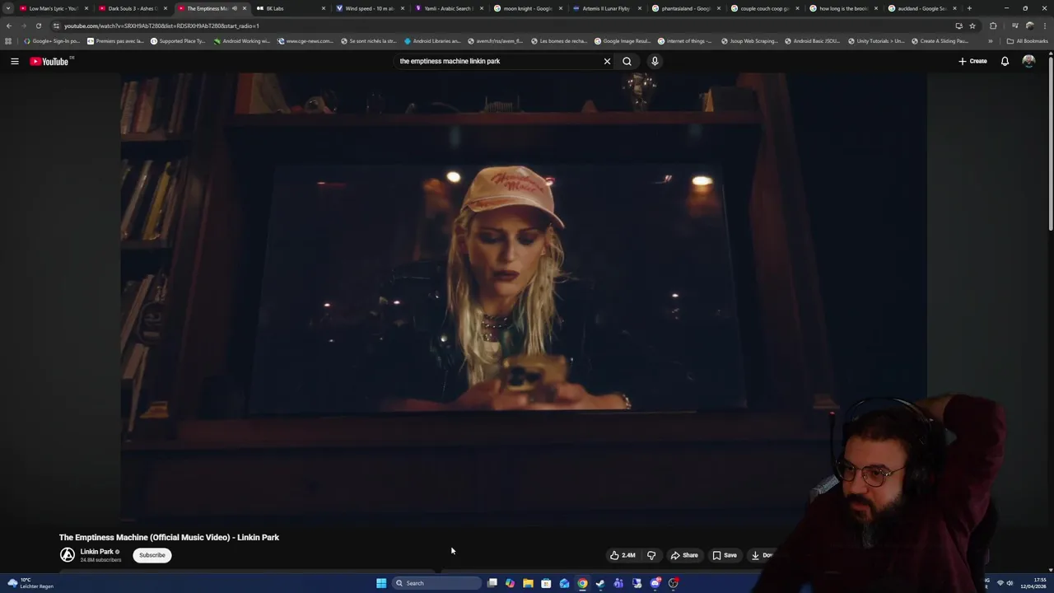Open Task View in taskbar
This screenshot has height=593, width=1054.
click(492, 583)
